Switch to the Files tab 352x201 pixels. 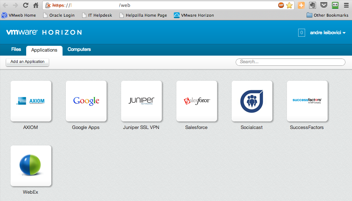[x=16, y=49]
